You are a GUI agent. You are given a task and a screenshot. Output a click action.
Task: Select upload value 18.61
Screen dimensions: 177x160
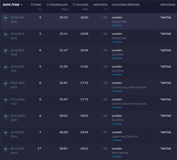tap(85, 148)
